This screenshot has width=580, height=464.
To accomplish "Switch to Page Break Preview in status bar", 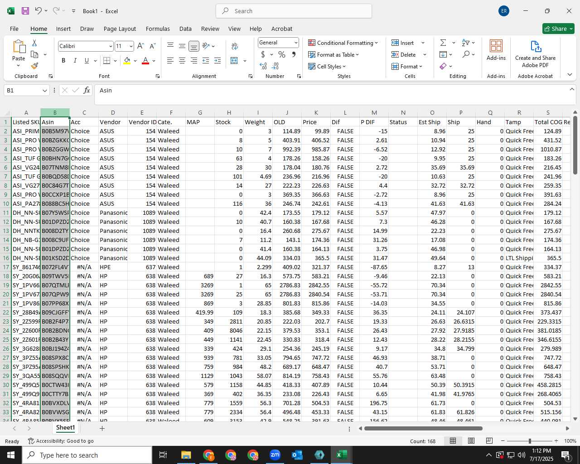I will click(x=489, y=441).
